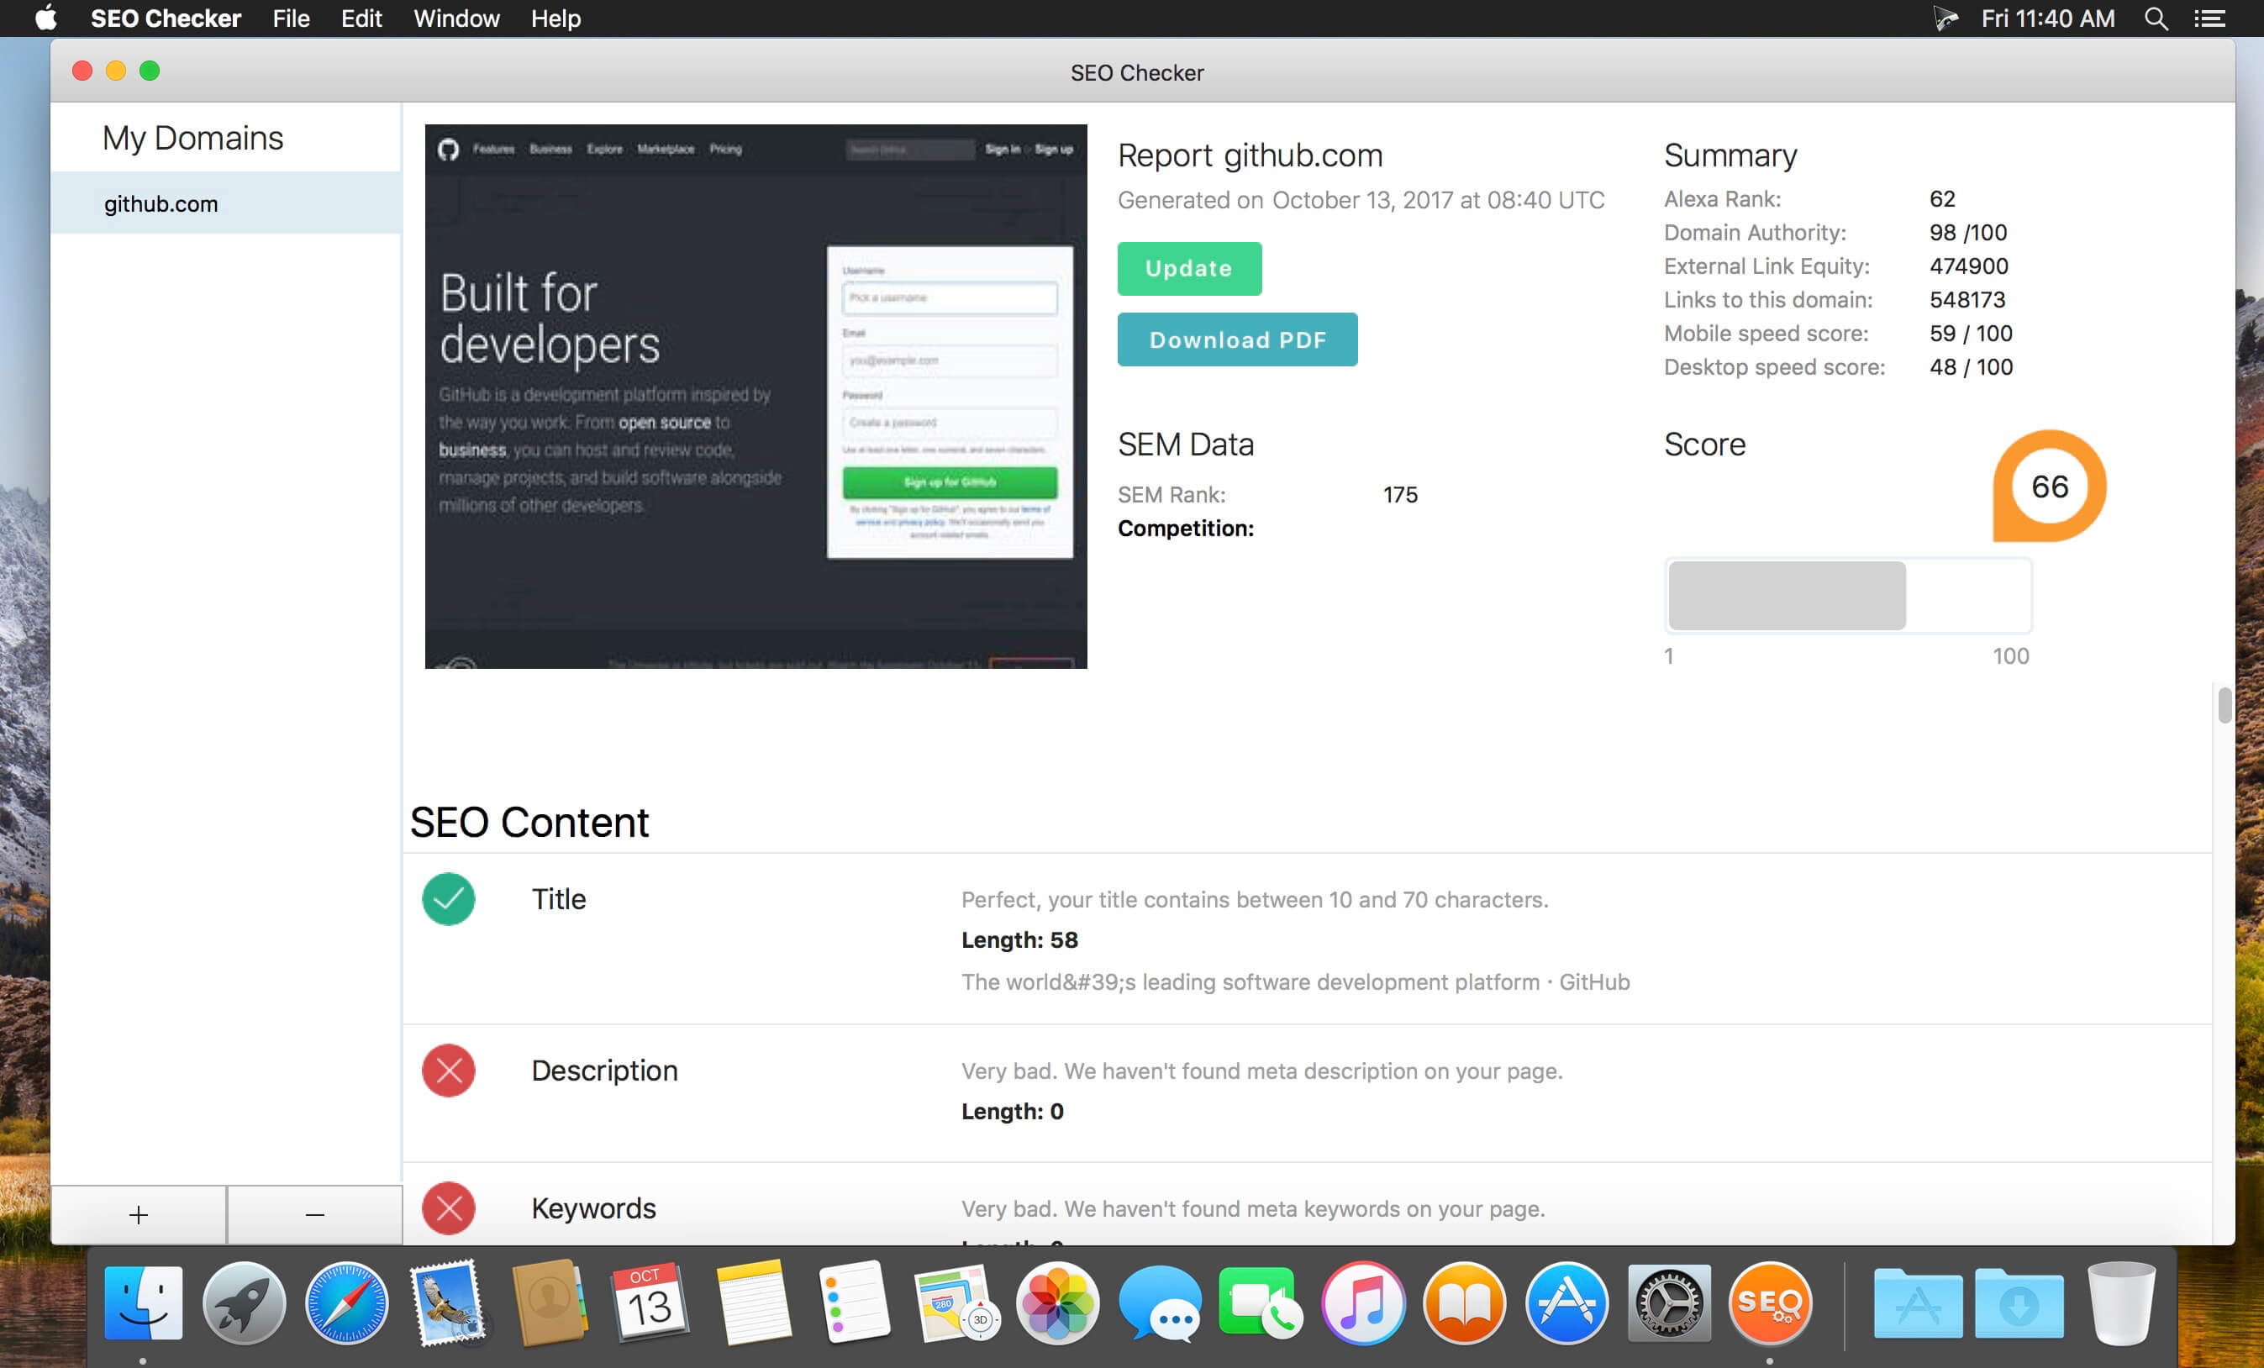Launch Safari from the Dock
Viewport: 2264px width, 1368px height.
tap(346, 1302)
